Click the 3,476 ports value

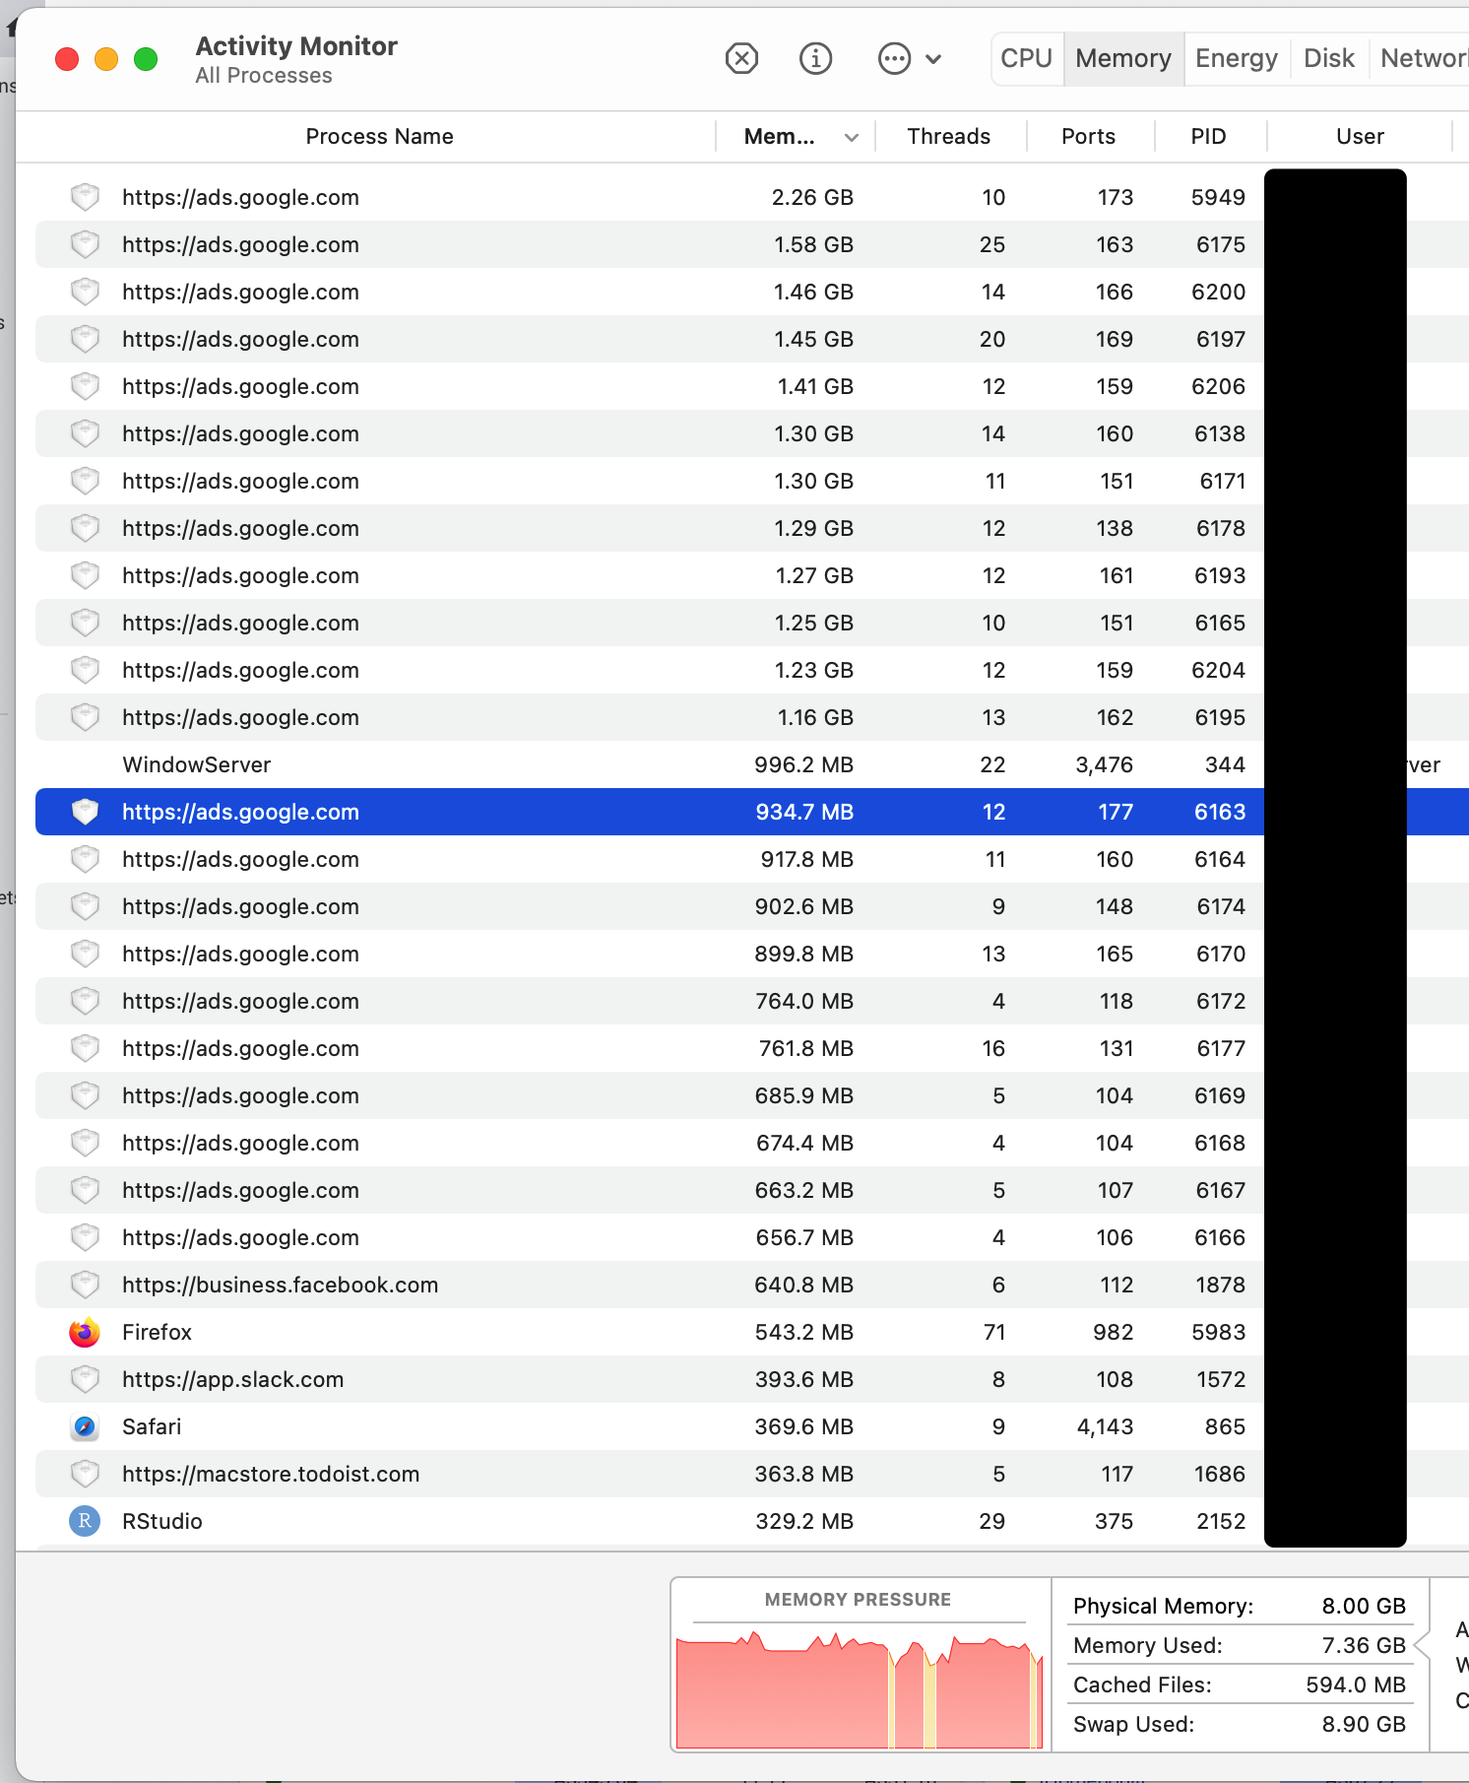(1104, 765)
